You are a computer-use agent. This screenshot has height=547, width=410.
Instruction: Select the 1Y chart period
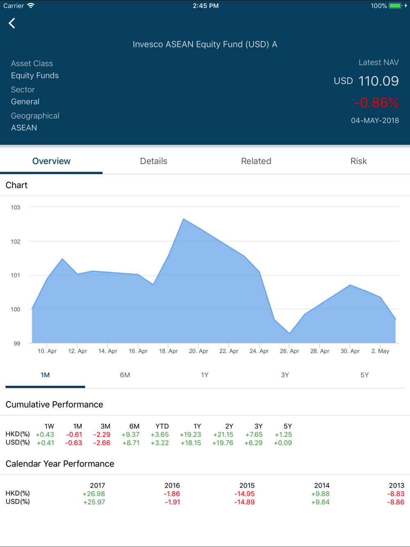[205, 375]
